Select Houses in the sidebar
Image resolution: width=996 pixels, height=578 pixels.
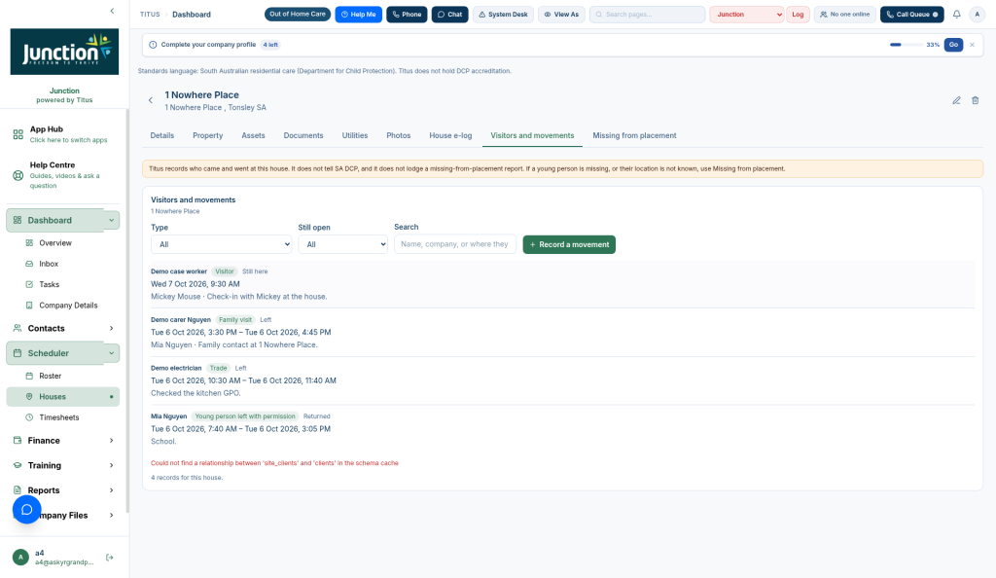pos(63,397)
